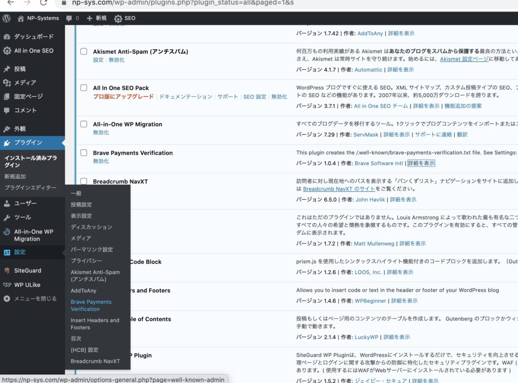Click the WP ULike heart icon
The height and width of the screenshot is (383, 518).
(x=7, y=285)
